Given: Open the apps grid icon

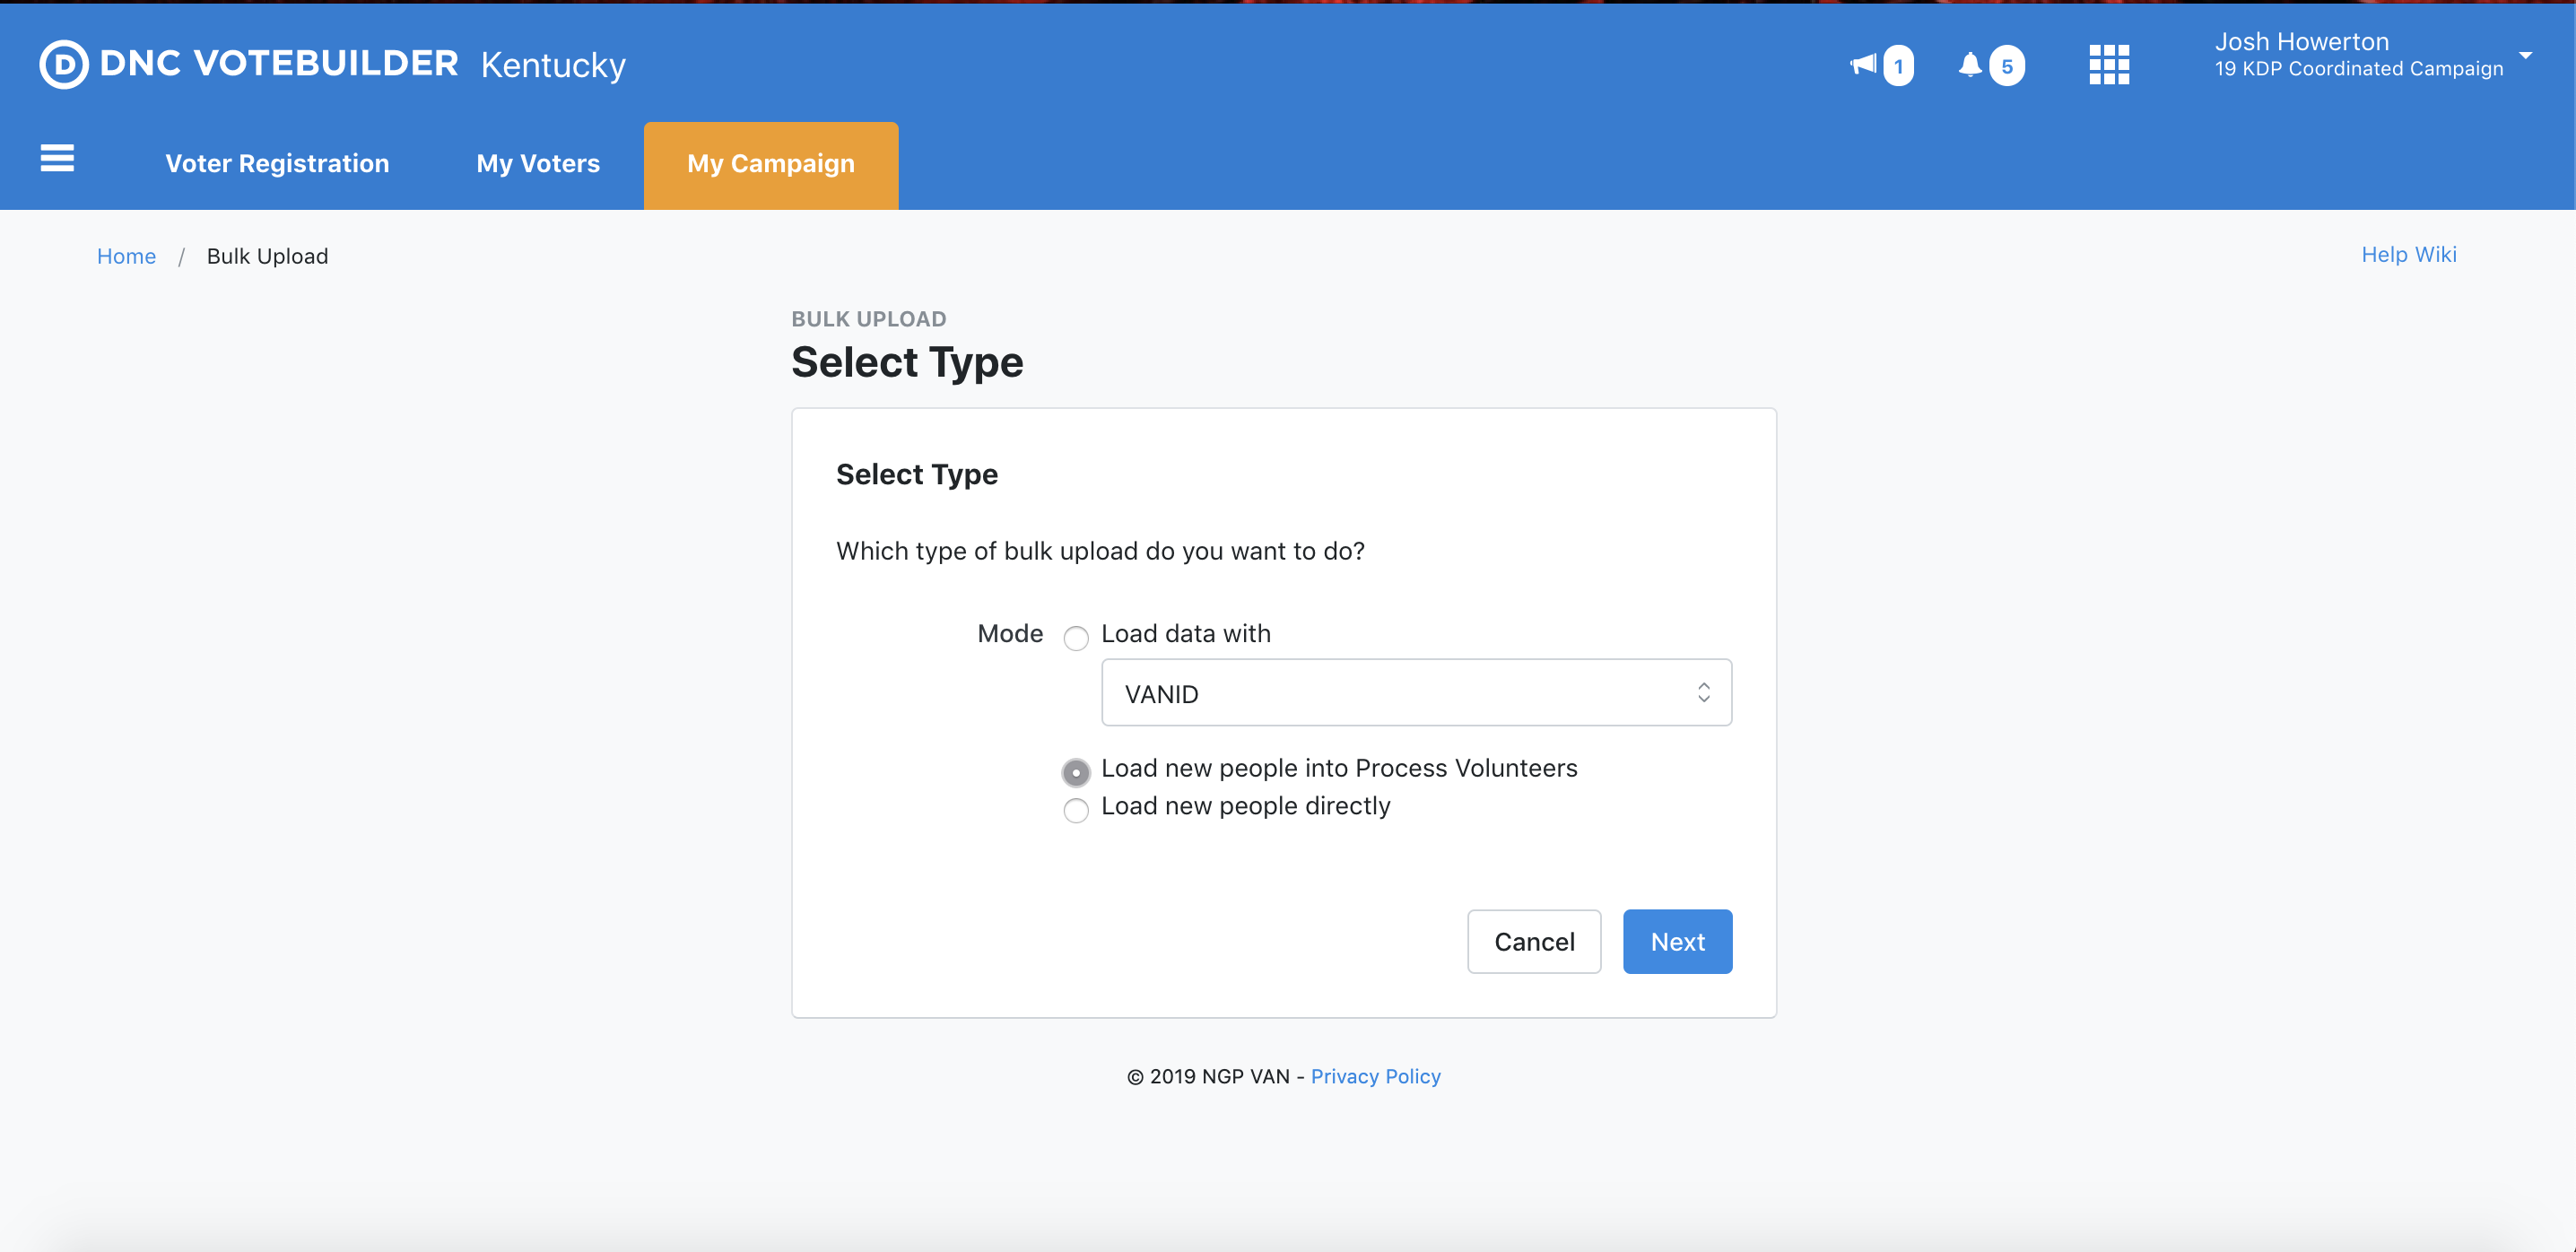Looking at the screenshot, I should 2109,65.
